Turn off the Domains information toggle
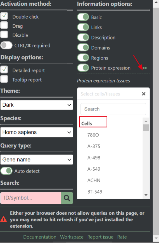The height and width of the screenshot is (243, 159). click(x=83, y=47)
